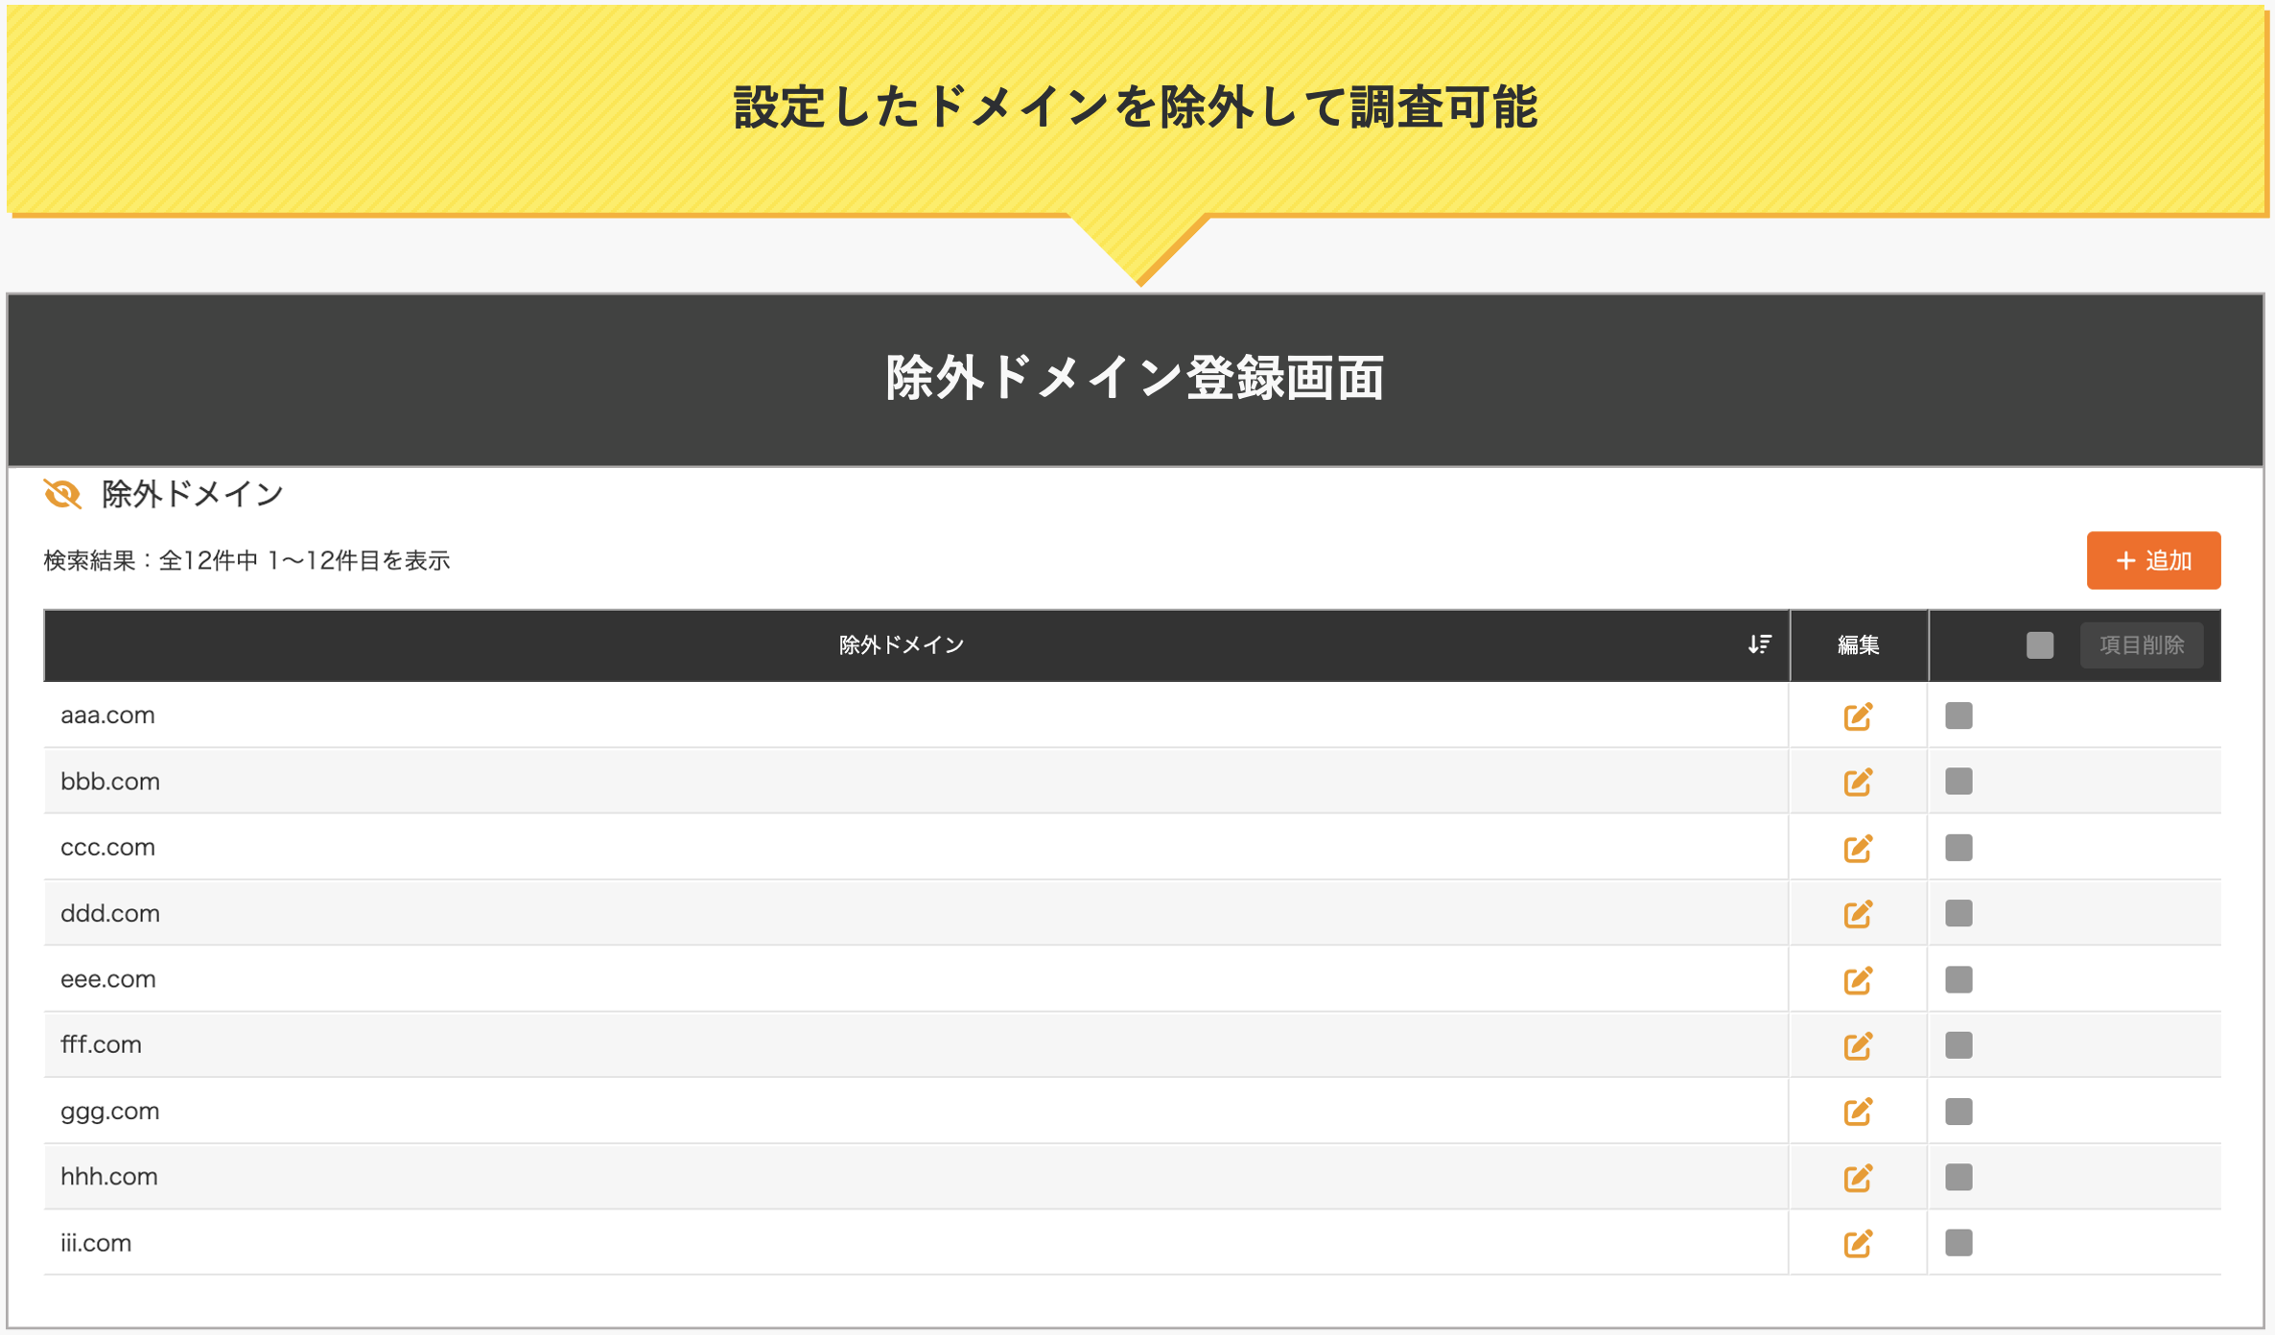This screenshot has height=1335, width=2275.
Task: Click the edit pencil for hhh.com
Action: (x=1858, y=1177)
